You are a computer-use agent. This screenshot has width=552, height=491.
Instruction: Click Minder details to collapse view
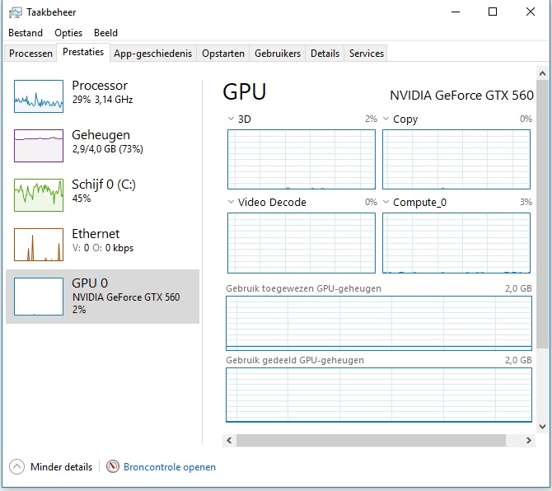pyautogui.click(x=61, y=467)
